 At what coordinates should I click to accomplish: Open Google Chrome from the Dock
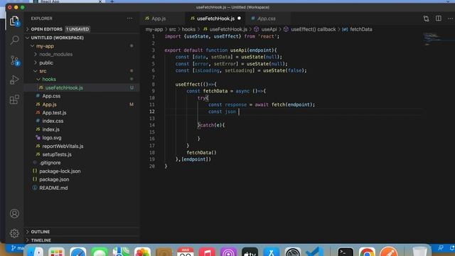(367, 252)
